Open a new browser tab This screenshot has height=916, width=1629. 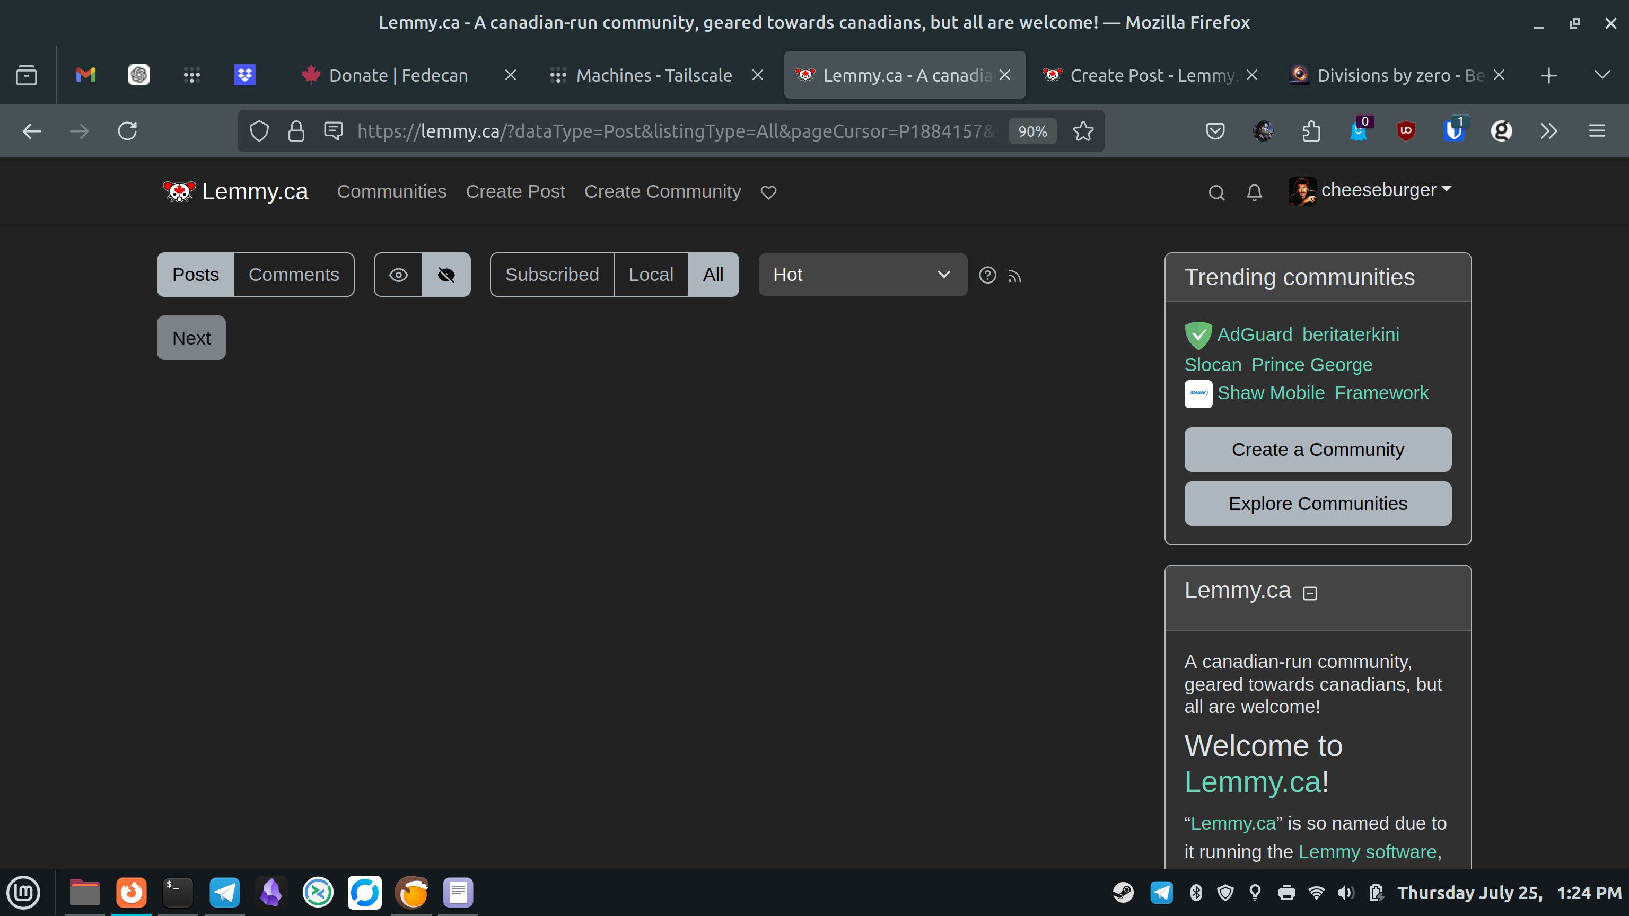click(1549, 76)
